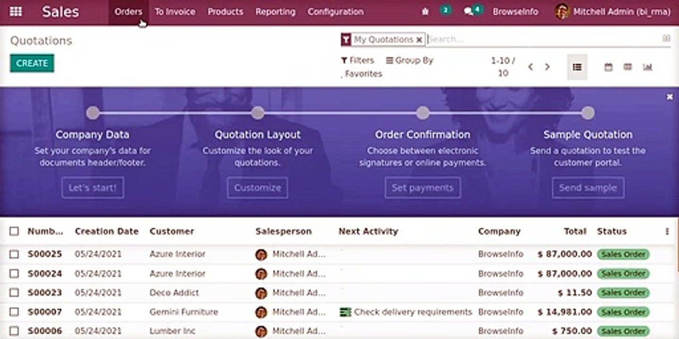Screen dimensions: 679x339
Task: Toggle the select-all checkbox in header
Action: pos(14,231)
